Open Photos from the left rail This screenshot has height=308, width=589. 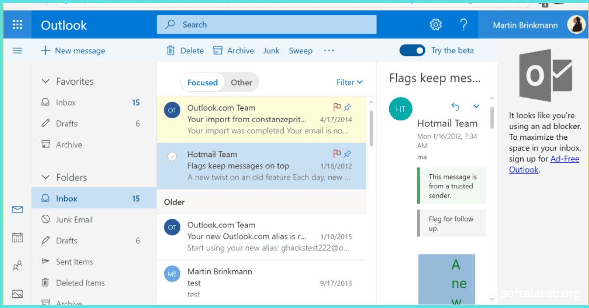(18, 294)
